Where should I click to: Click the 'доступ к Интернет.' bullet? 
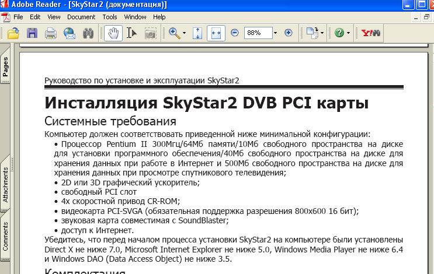point(98,230)
